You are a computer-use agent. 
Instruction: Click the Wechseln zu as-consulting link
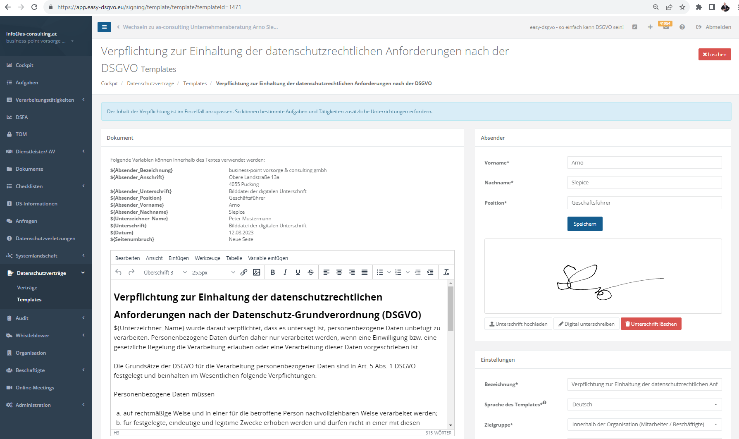click(198, 27)
